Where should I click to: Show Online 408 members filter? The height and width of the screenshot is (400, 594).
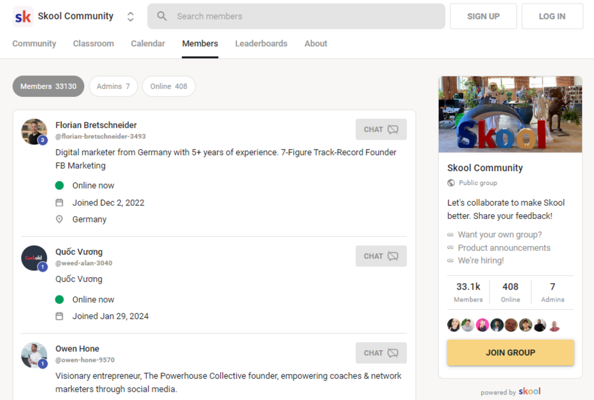click(x=169, y=86)
